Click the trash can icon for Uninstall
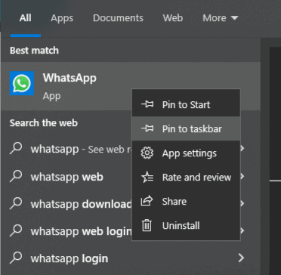The width and height of the screenshot is (281, 275). [147, 225]
